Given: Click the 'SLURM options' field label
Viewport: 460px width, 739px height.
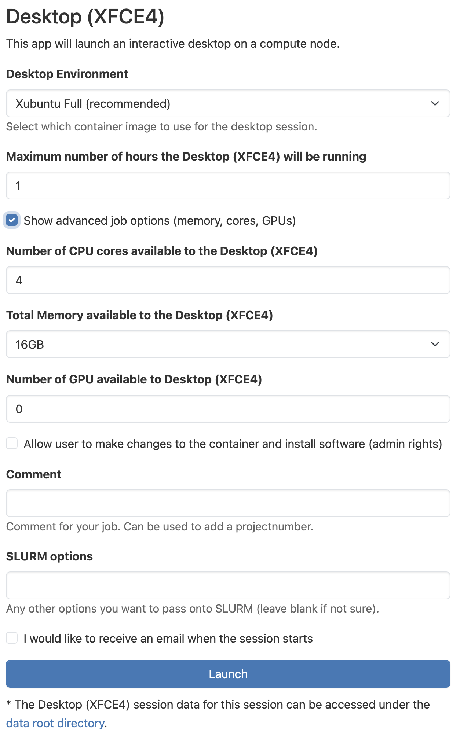Looking at the screenshot, I should point(50,556).
